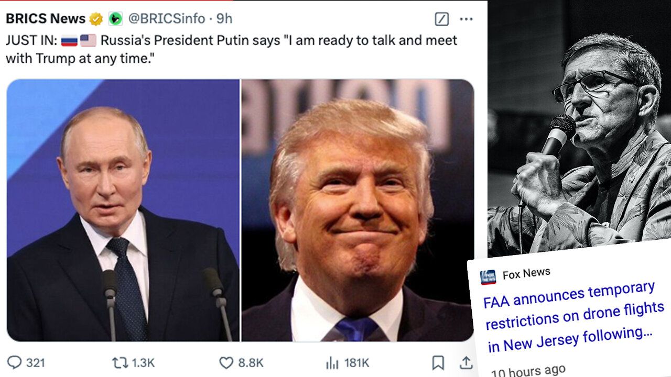Click the green affiliate badge before @BRICSinfo
The width and height of the screenshot is (671, 377).
tap(115, 19)
